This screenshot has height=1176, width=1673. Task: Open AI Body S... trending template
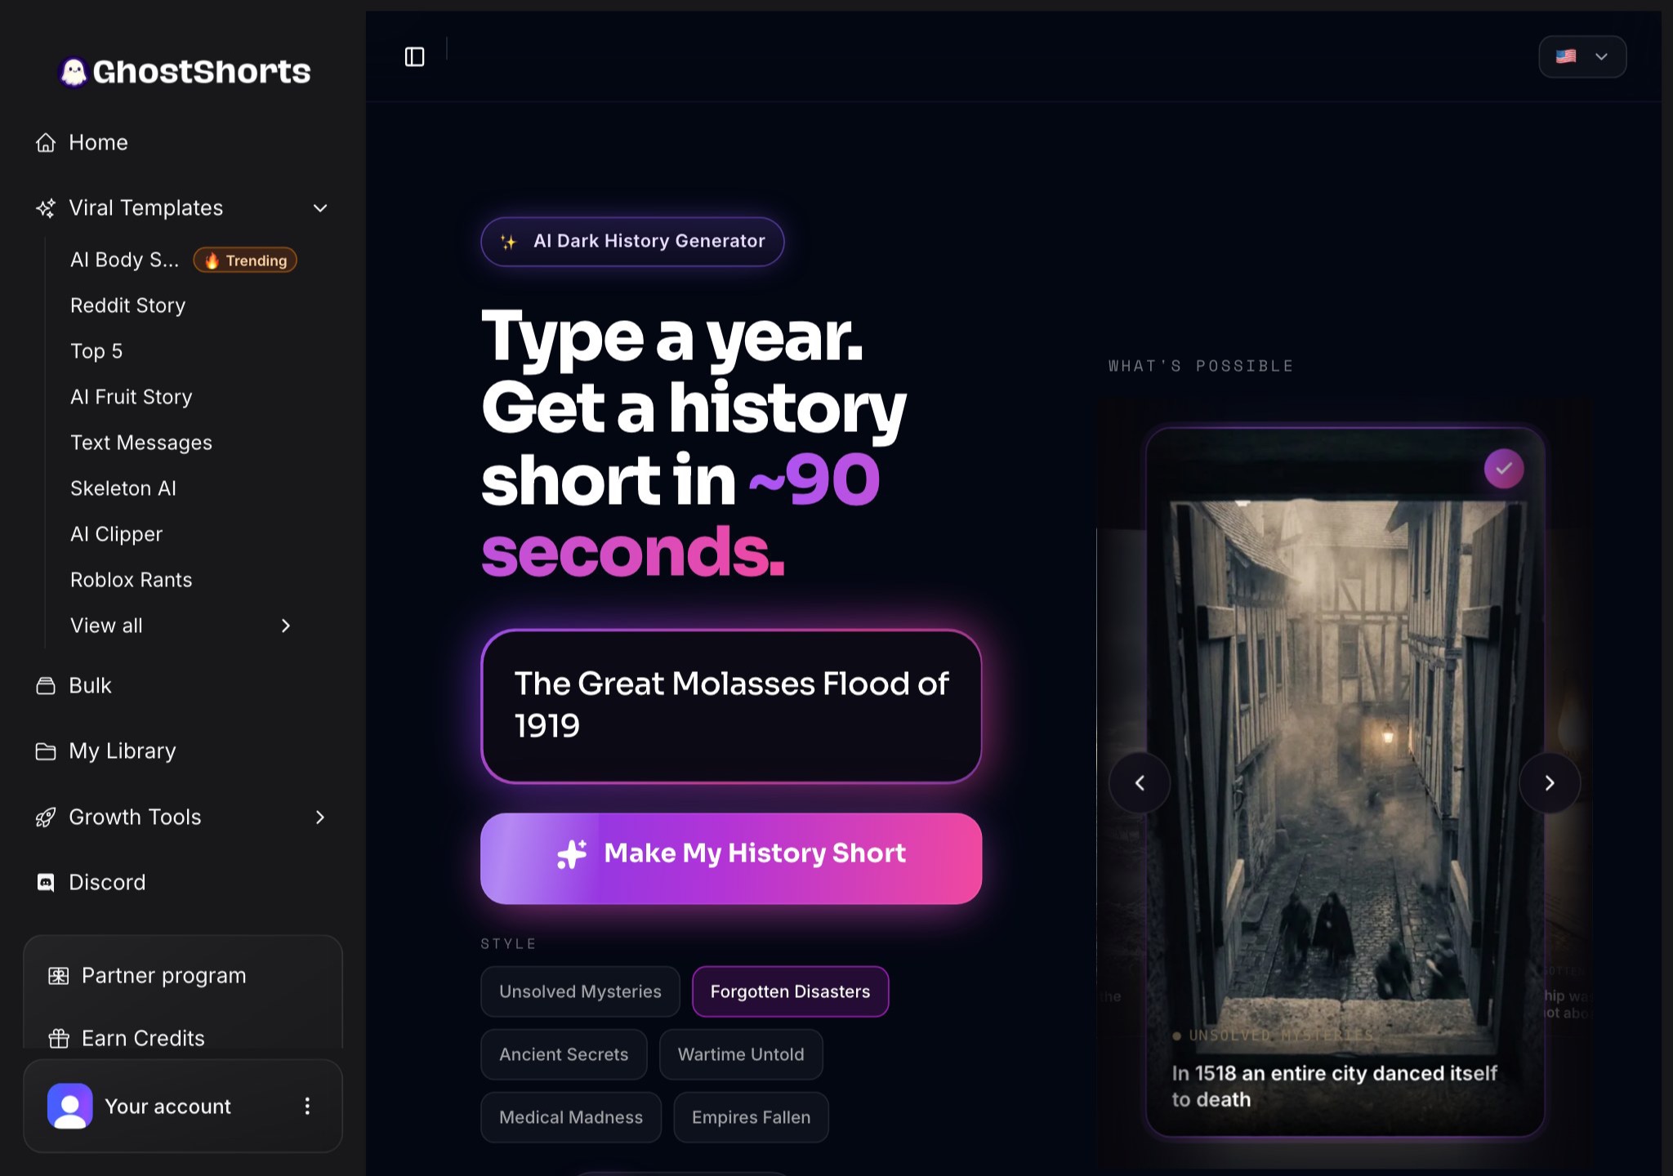124,260
